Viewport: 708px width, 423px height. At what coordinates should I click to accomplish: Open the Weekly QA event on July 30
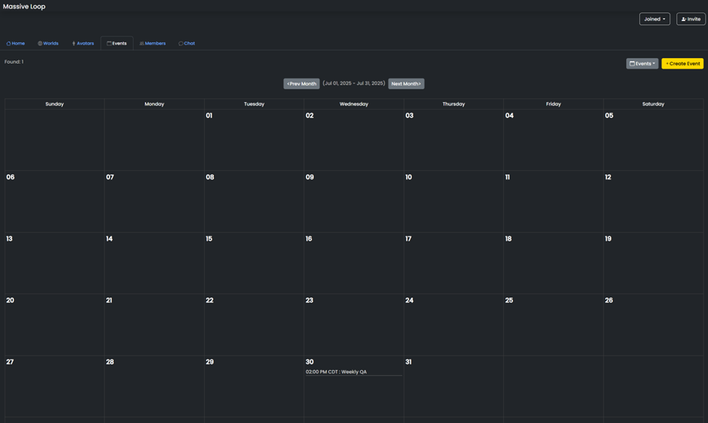pos(353,372)
